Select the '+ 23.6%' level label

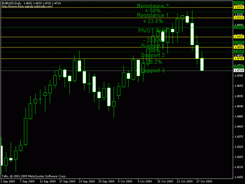(x=153, y=21)
